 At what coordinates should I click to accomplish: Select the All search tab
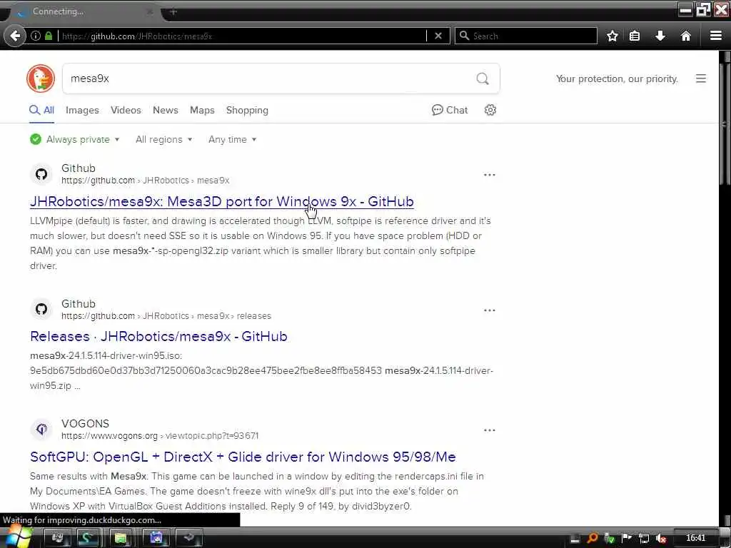pyautogui.click(x=41, y=110)
